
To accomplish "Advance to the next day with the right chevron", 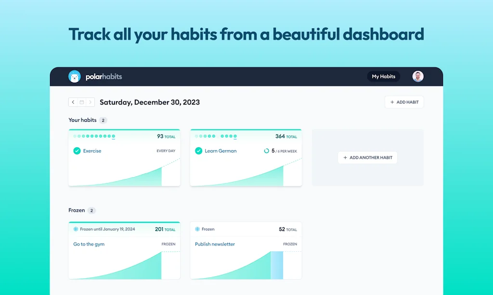I will pos(90,102).
